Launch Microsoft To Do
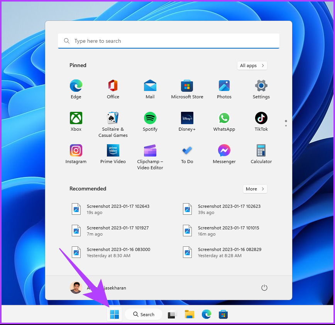335x325 pixels. [187, 151]
